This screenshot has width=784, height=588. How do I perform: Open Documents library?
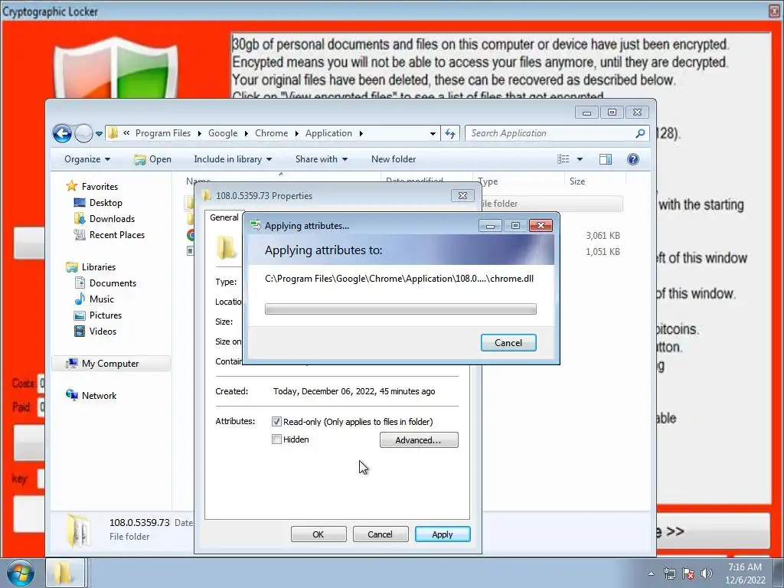pyautogui.click(x=113, y=283)
